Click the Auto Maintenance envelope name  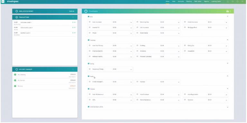pyautogui.click(x=98, y=94)
